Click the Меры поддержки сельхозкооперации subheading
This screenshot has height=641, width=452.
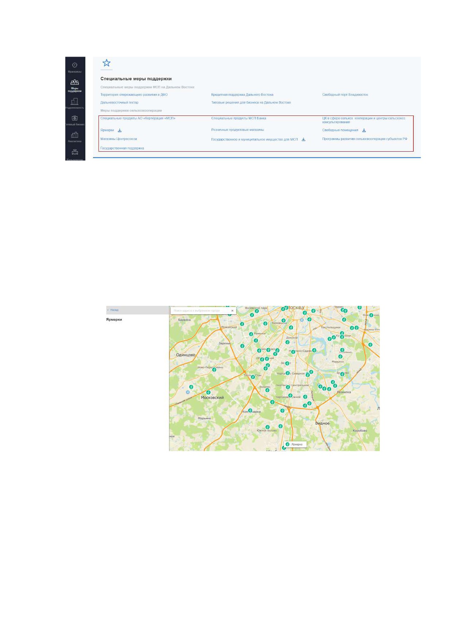[131, 110]
